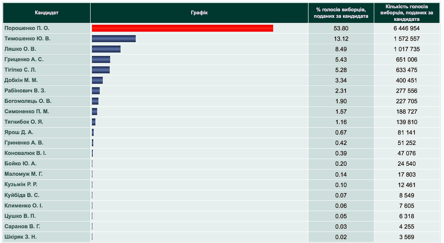
Task: Select the graph bar in Ляшко row
Action: (106, 49)
